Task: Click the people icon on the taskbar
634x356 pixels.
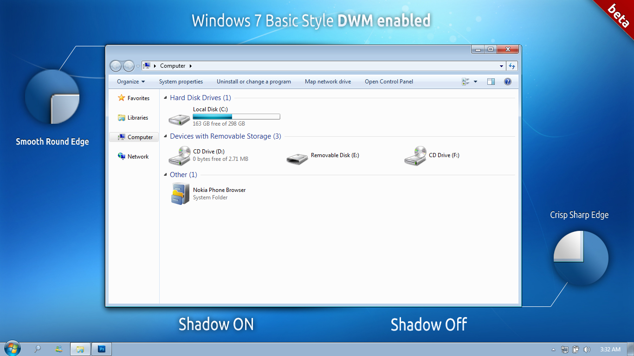Action: point(59,349)
